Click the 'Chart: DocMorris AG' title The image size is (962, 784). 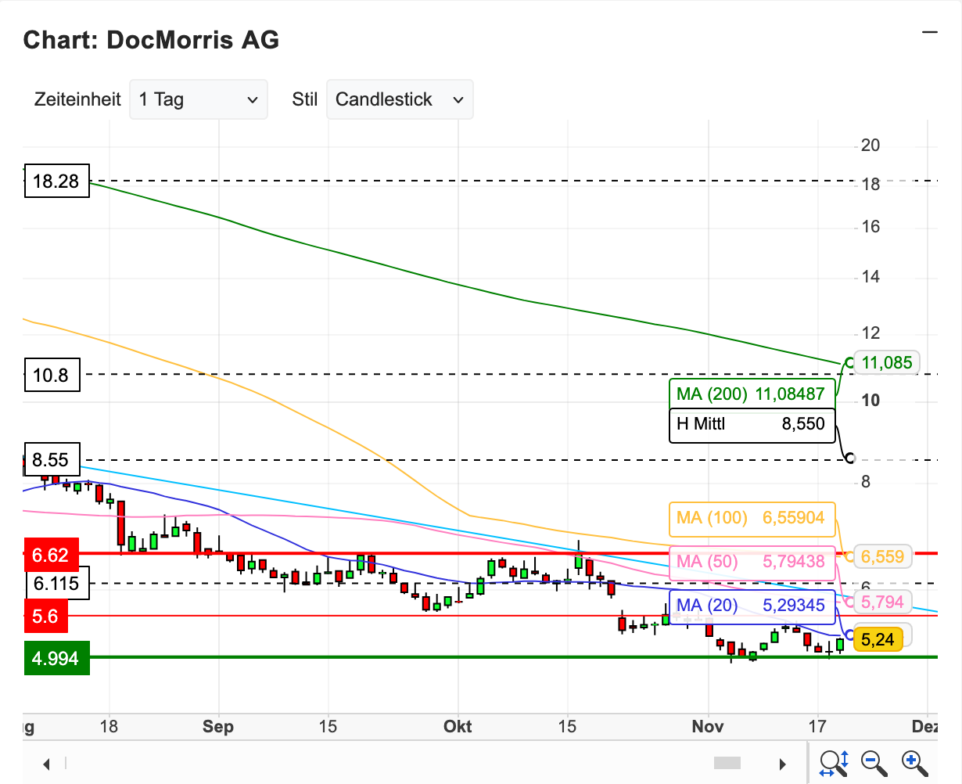(x=151, y=40)
